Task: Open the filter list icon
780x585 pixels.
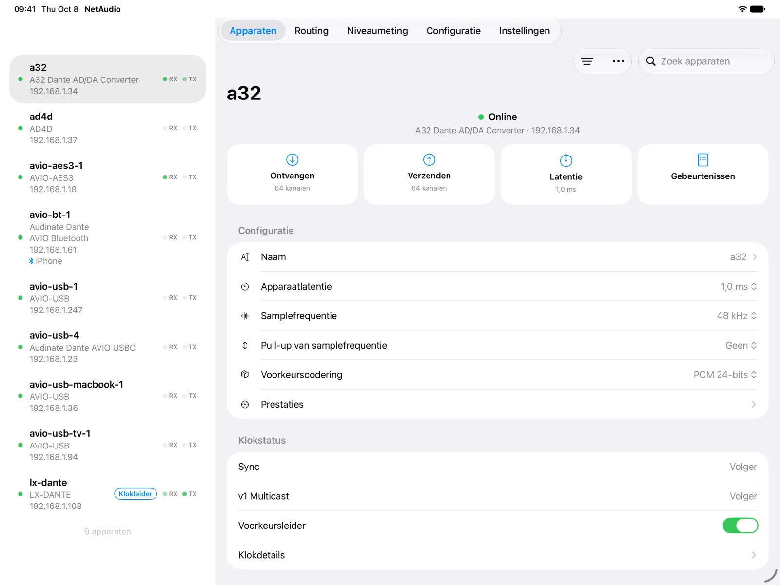Action: click(x=587, y=61)
